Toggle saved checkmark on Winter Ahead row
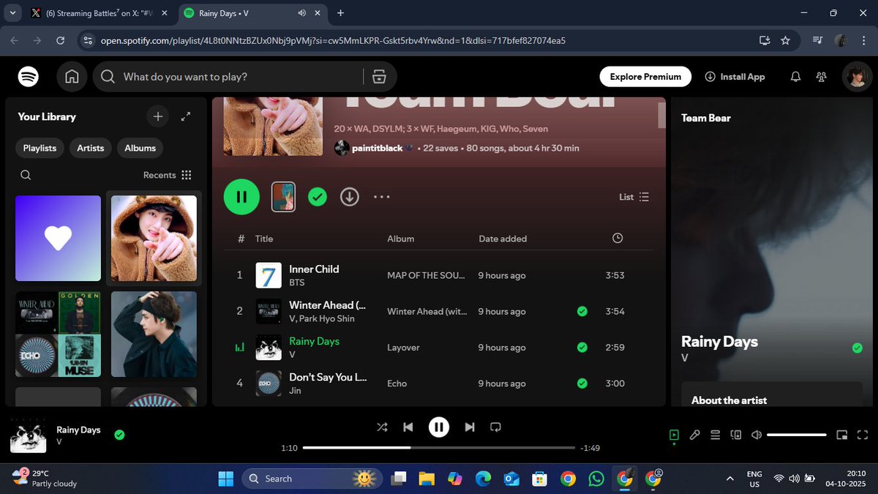Image resolution: width=878 pixels, height=494 pixels. (582, 311)
